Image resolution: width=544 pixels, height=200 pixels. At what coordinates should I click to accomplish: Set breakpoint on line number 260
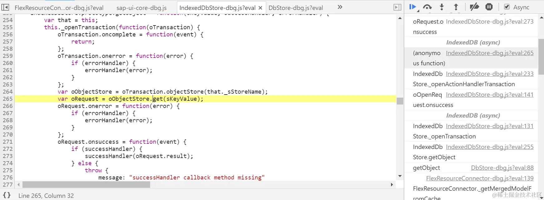tap(8, 63)
